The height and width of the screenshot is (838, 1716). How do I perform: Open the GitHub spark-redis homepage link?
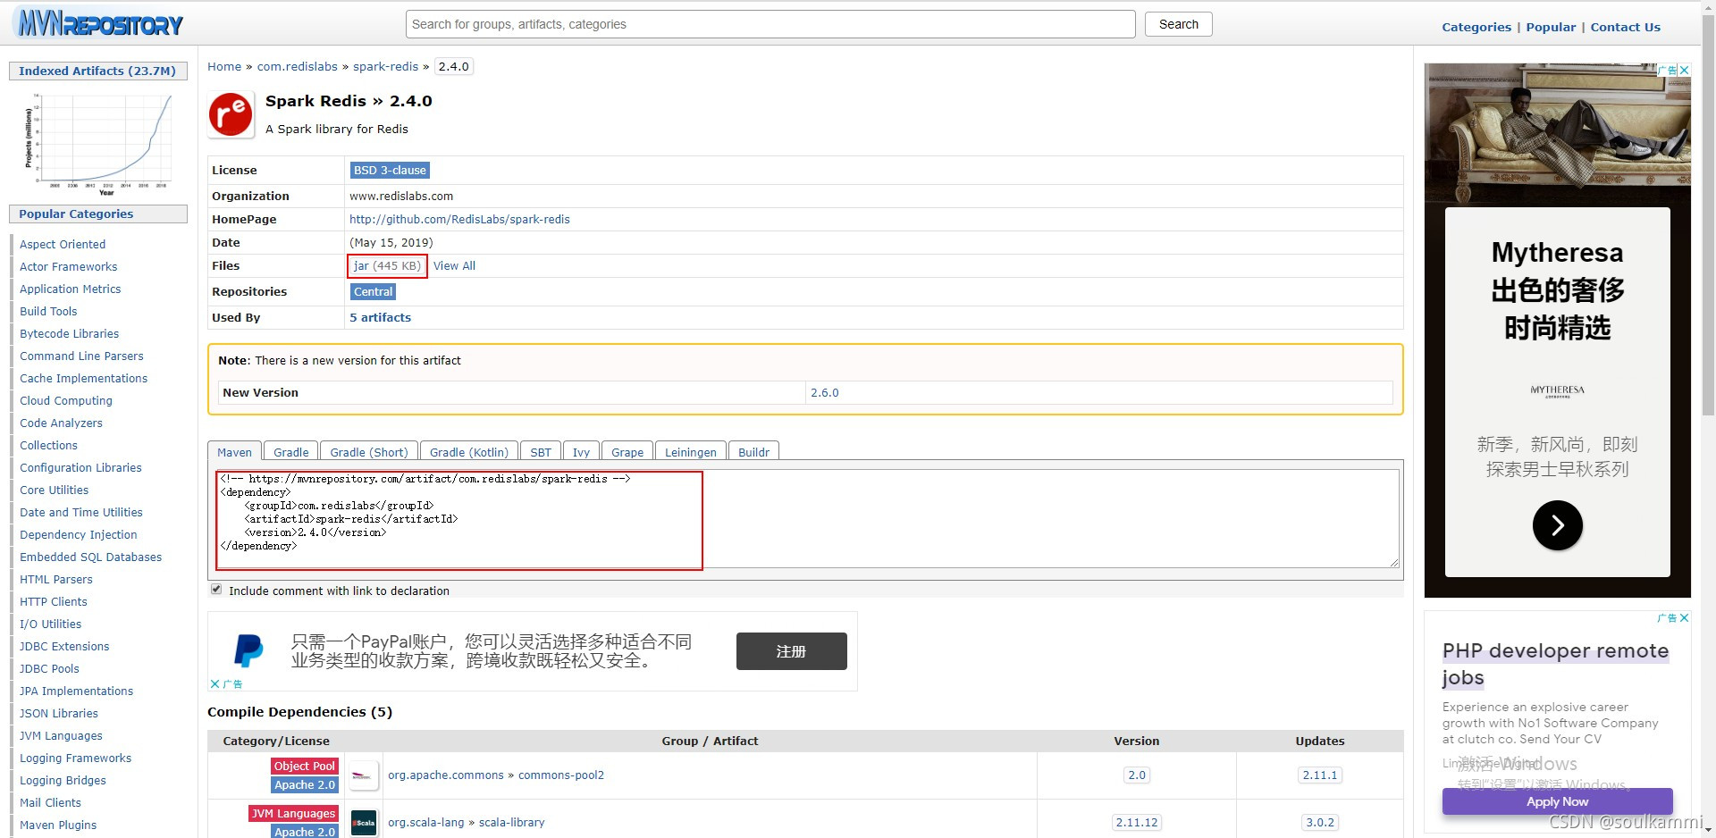click(x=459, y=219)
